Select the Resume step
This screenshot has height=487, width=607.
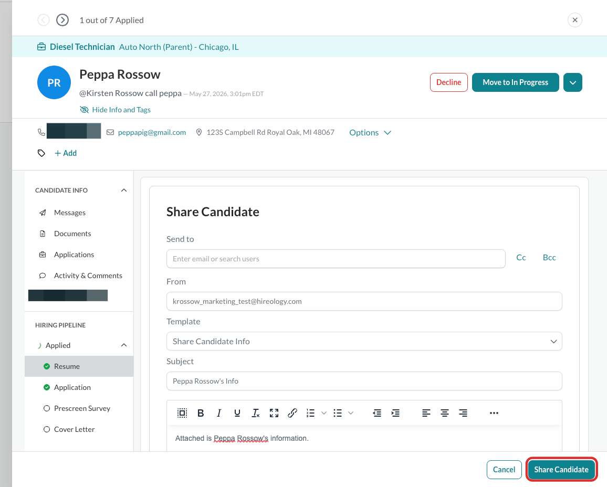79,366
